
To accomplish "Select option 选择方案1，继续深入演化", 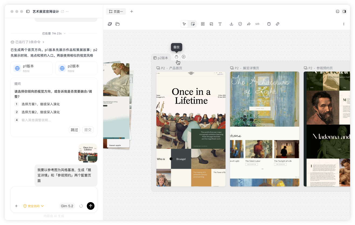I will [54, 104].
